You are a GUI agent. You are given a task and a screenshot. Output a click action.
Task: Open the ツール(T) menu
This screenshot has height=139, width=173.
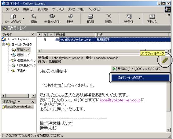[58, 9]
